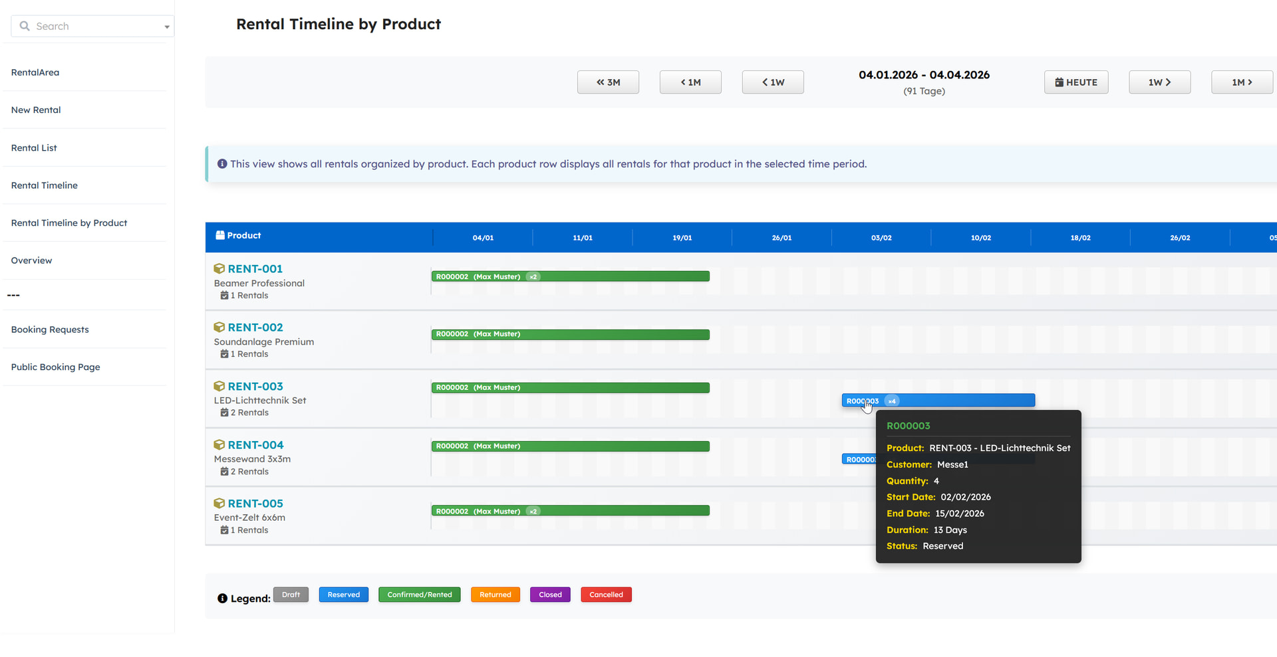This screenshot has width=1277, height=657.
Task: Jump back three months with the 3M button
Action: (x=608, y=82)
